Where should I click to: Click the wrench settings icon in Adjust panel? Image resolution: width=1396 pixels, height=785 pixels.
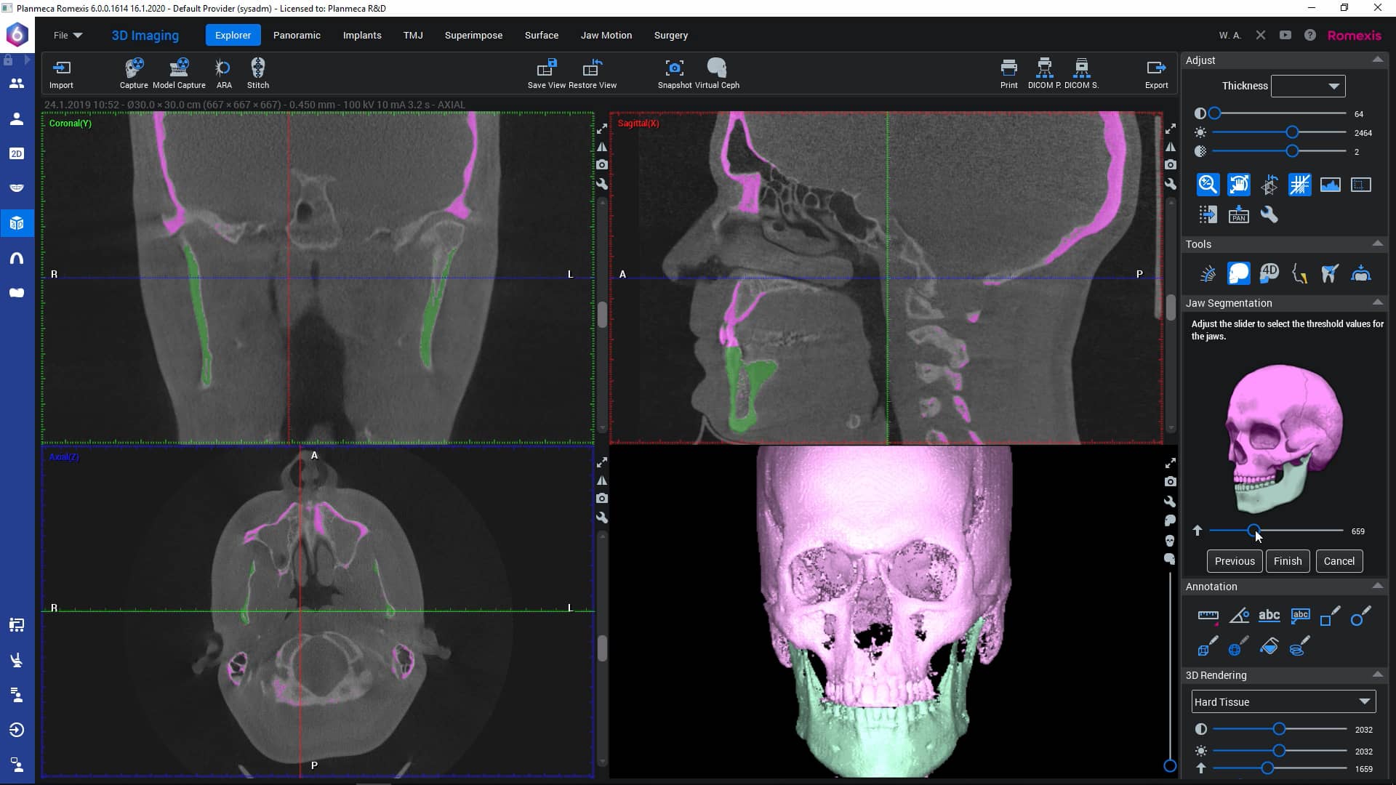coord(1269,214)
